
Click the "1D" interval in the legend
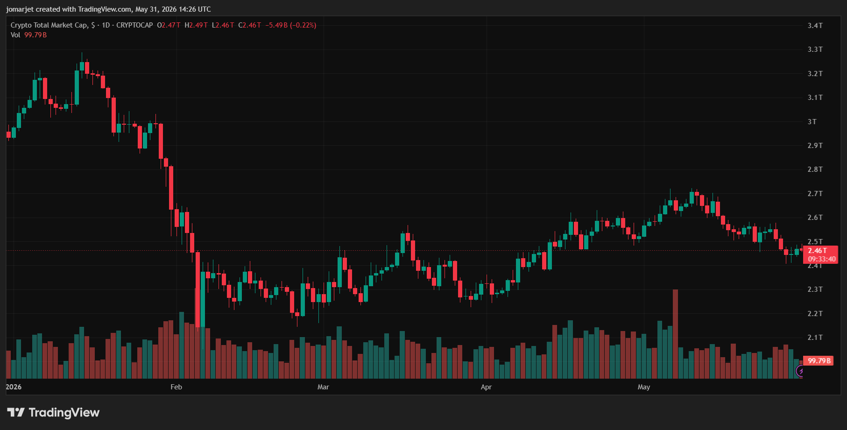[106, 25]
